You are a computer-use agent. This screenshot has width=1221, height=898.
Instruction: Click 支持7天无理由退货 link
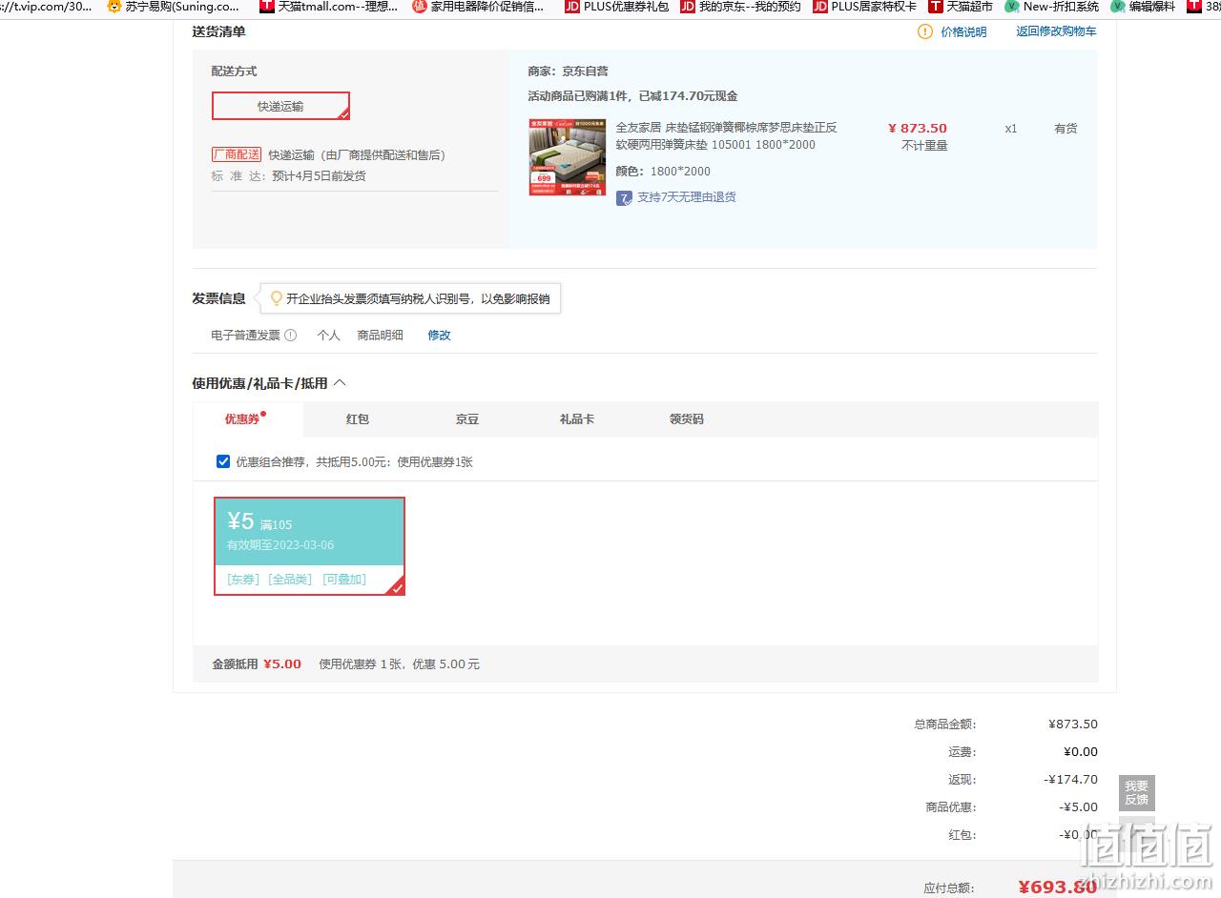(687, 197)
